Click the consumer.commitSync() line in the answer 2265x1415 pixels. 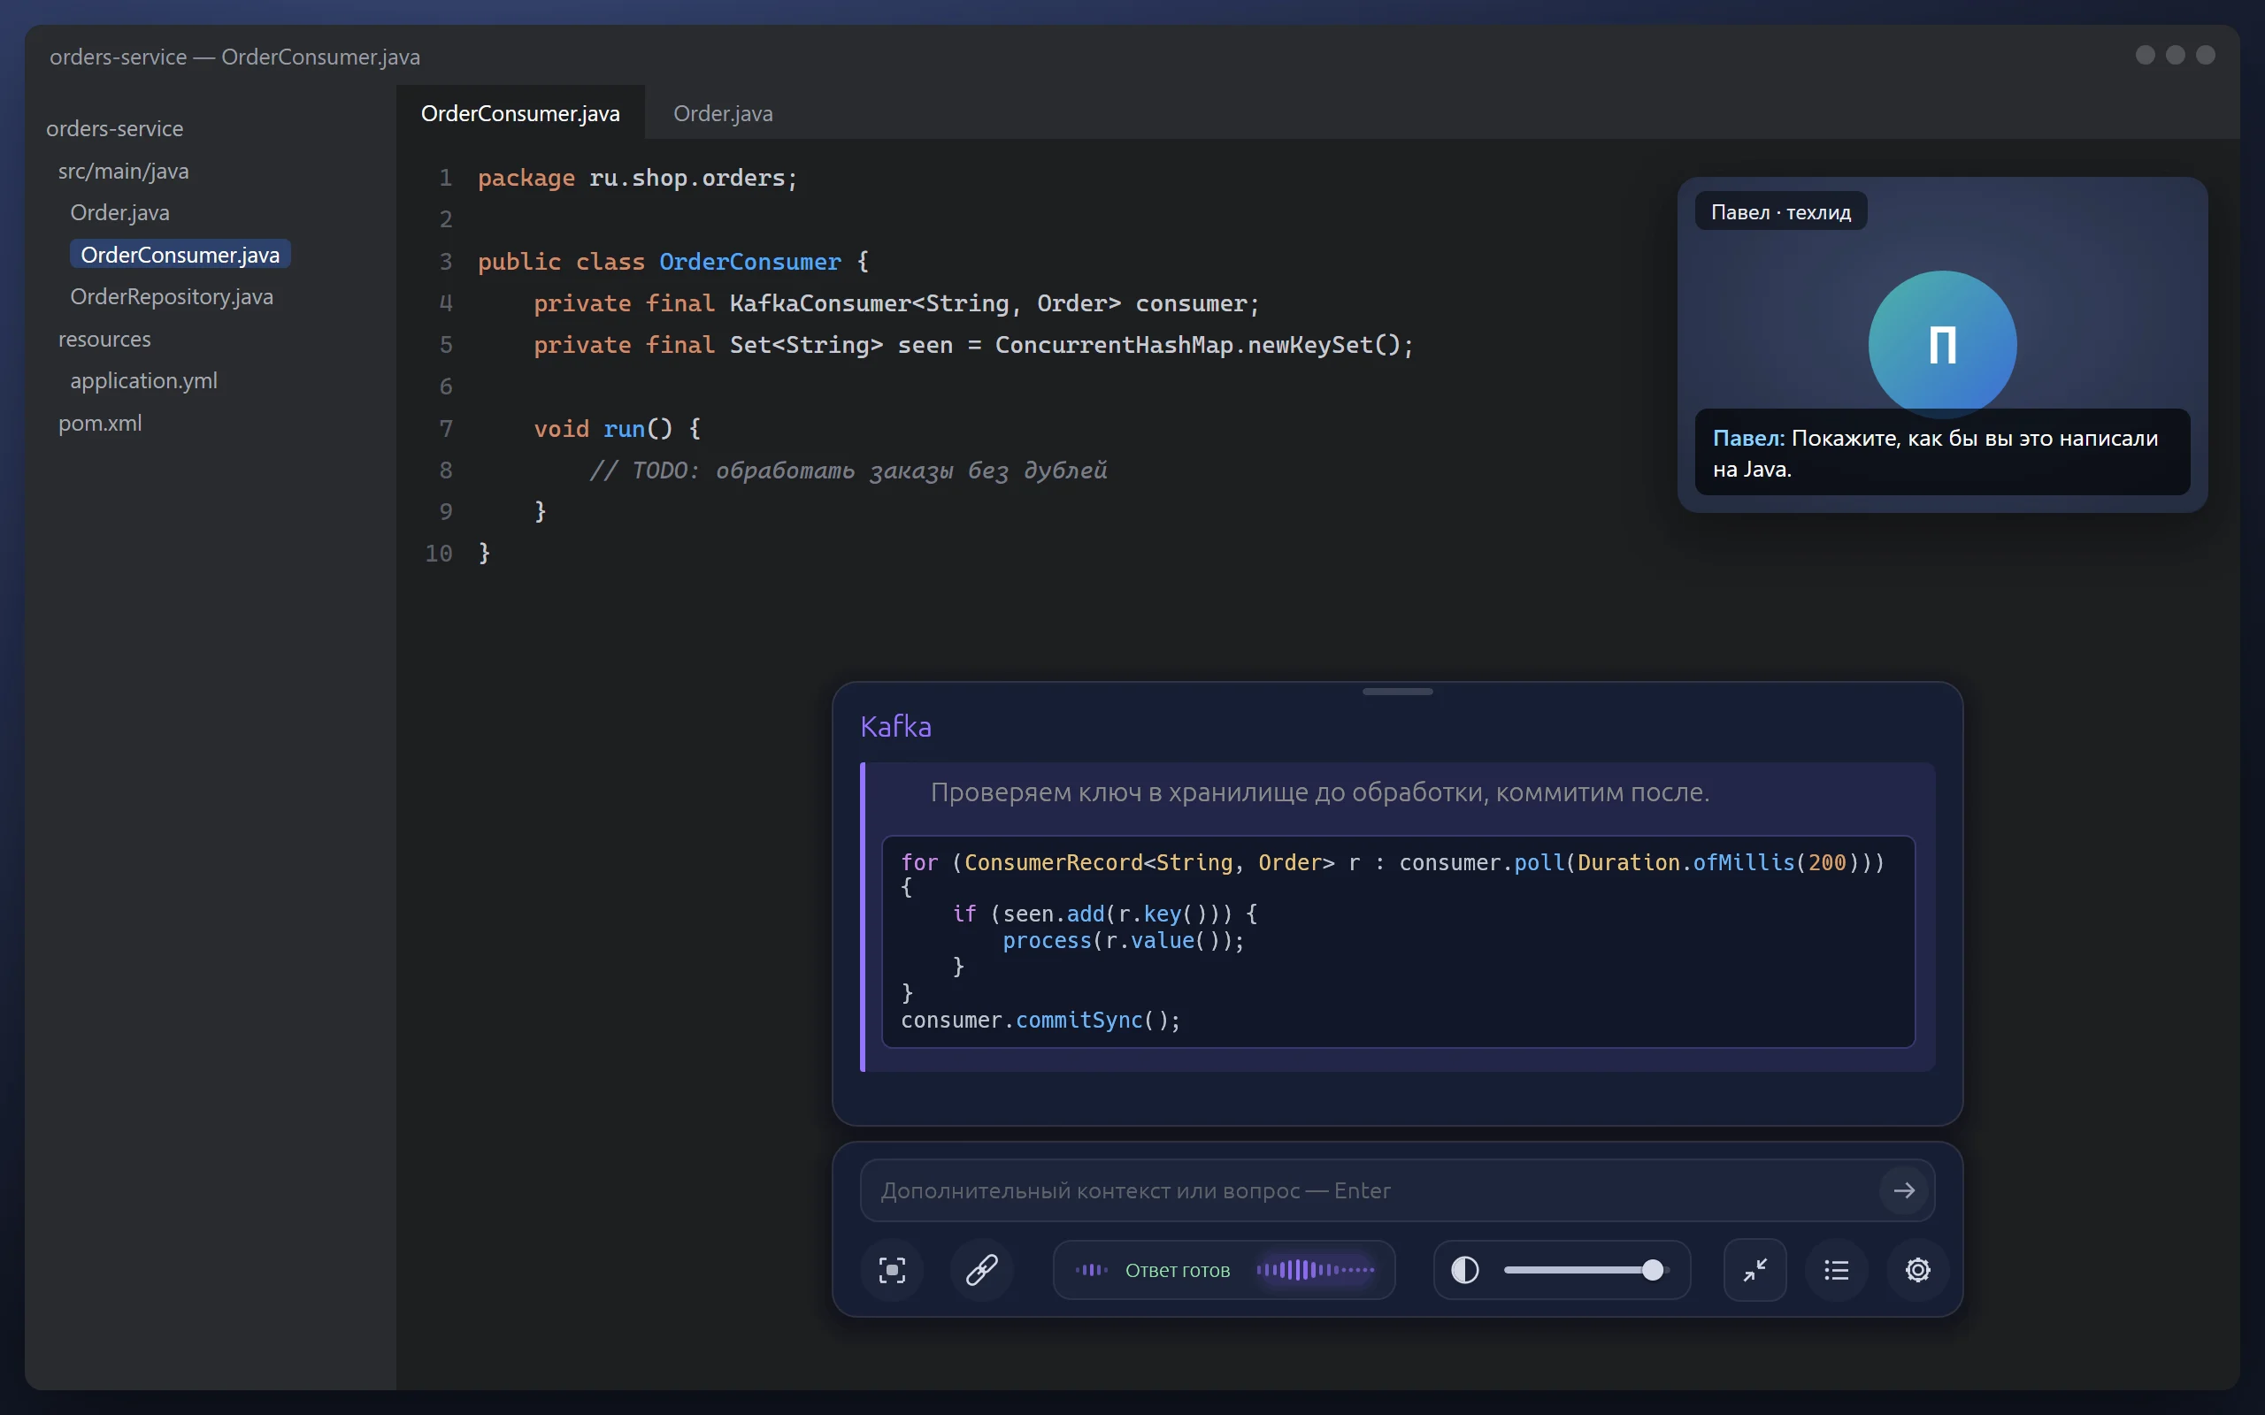point(1040,1020)
